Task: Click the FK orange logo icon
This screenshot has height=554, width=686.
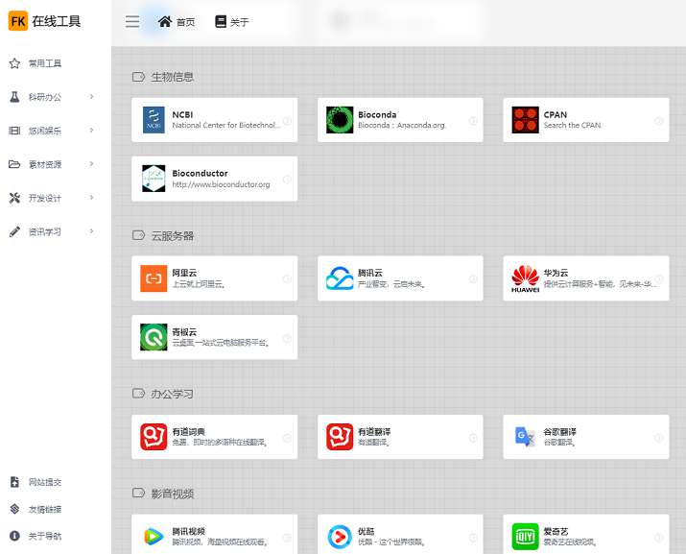Action: pos(18,21)
